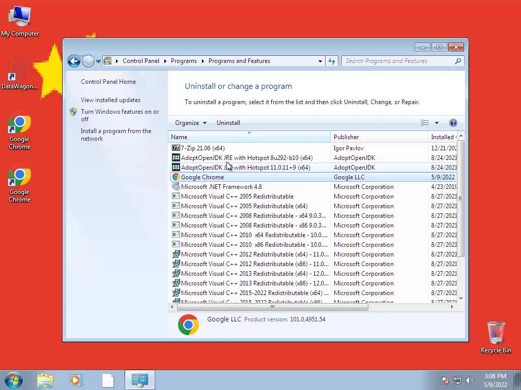Click the change view icon in toolbar
Screen dimensions: 521x390
pos(425,123)
